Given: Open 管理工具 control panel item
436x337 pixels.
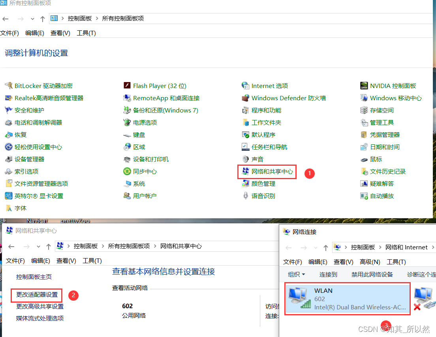Looking at the screenshot, I should 377,122.
